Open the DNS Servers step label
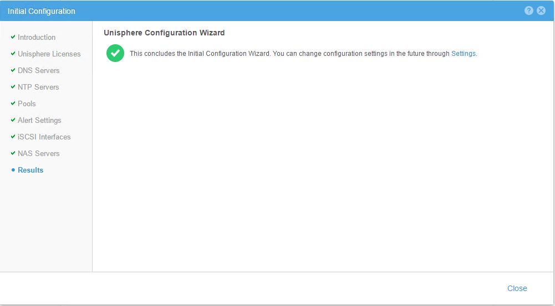Image resolution: width=555 pixels, height=306 pixels. click(x=38, y=70)
